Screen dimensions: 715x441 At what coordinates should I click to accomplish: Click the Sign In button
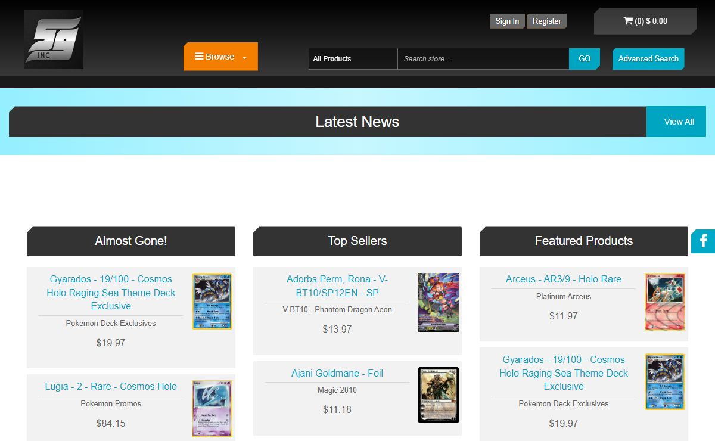pos(507,21)
